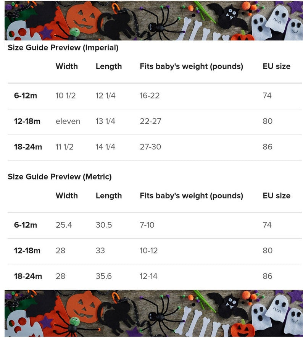Click the orange pumpkin in top banner
303x338 pixels.
[83, 18]
